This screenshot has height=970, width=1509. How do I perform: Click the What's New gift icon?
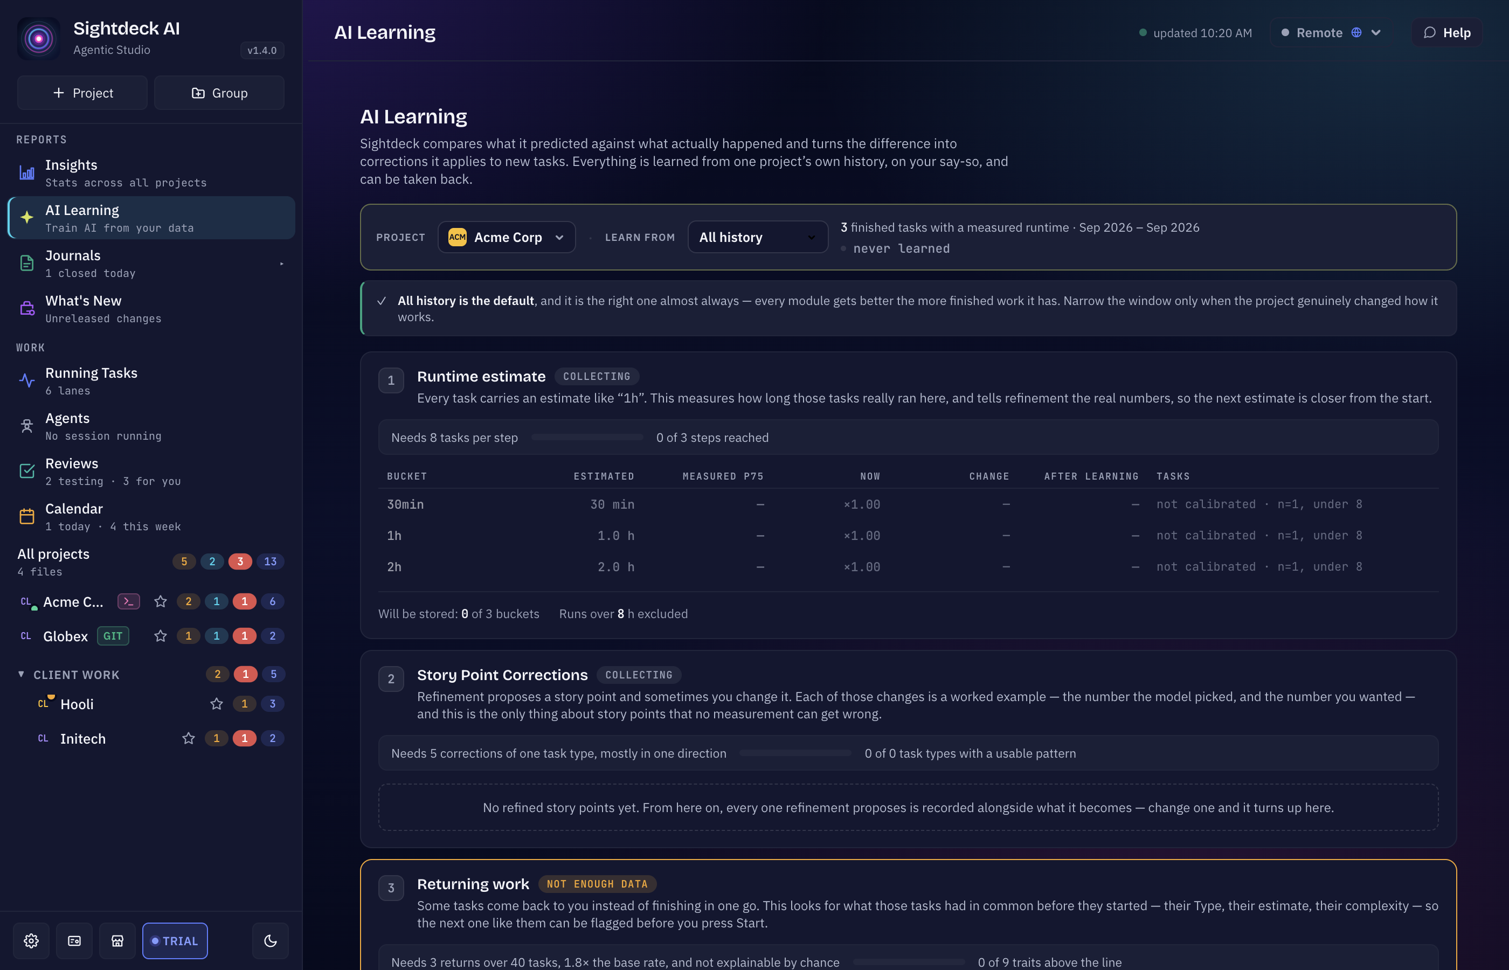(27, 309)
